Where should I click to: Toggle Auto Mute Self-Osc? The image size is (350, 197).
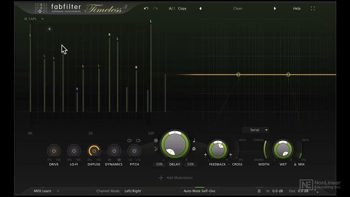click(x=199, y=191)
